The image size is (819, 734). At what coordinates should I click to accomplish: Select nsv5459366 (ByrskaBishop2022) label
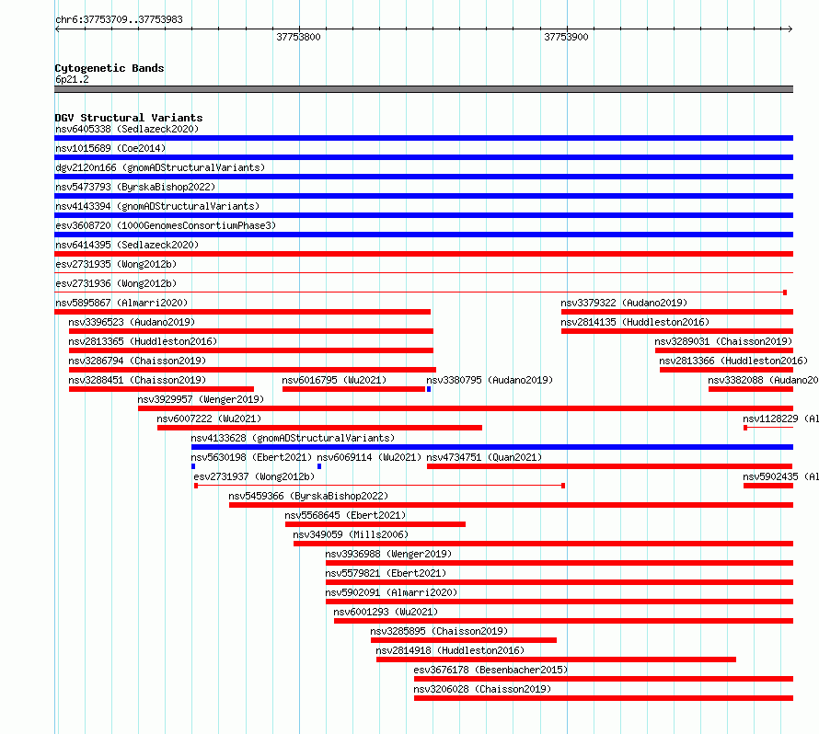click(x=308, y=496)
